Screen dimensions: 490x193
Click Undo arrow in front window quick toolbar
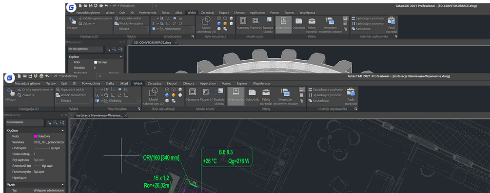pos(47,76)
